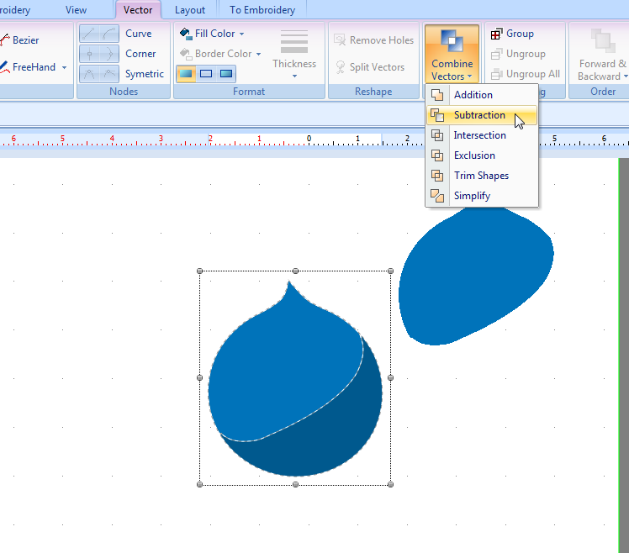Click the Group objects icon
629x553 pixels.
[x=512, y=34]
